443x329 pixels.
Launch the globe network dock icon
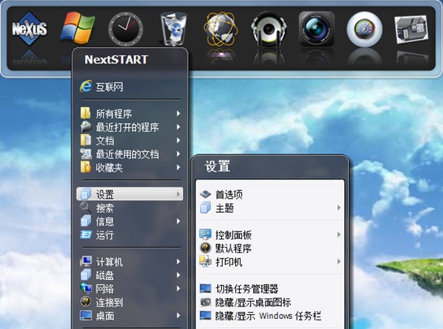pyautogui.click(x=221, y=29)
